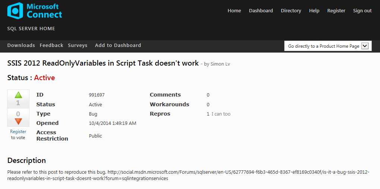Downvote with the orange down arrow
The width and height of the screenshot is (380, 189).
coord(18,121)
